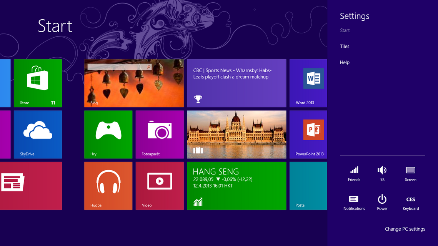Click the Power icon in Settings
This screenshot has height=246, width=438.
(x=382, y=202)
